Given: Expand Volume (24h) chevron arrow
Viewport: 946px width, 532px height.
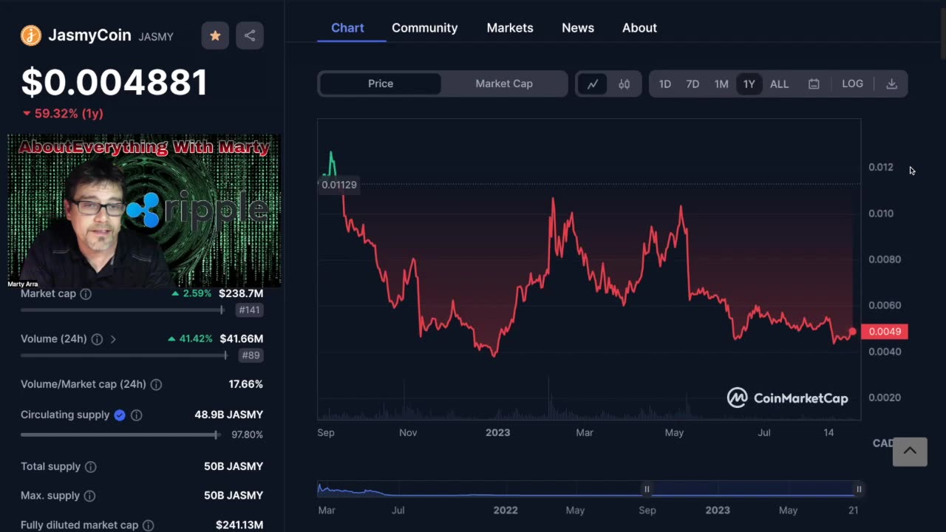Looking at the screenshot, I should tap(113, 339).
